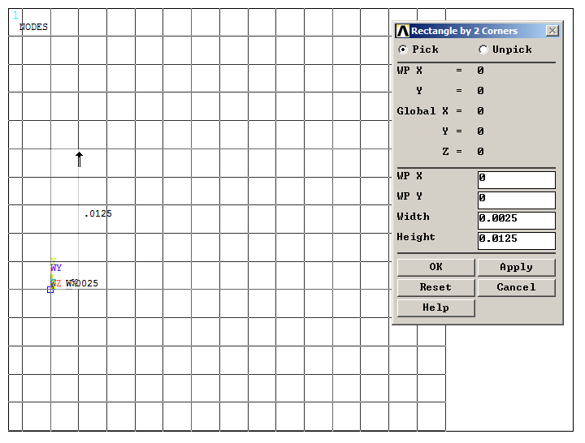
Task: Open Help for rectangle creation
Action: pos(435,308)
